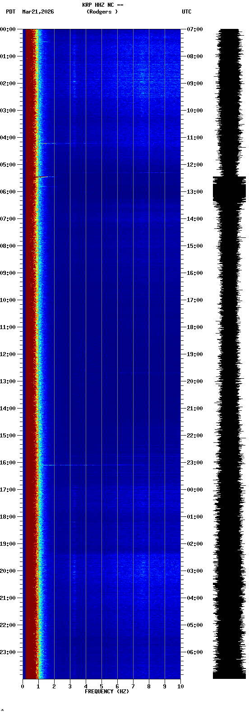Click the PDT "23:00" time label
The height and width of the screenshot is (715, 249).
[x=8, y=652]
